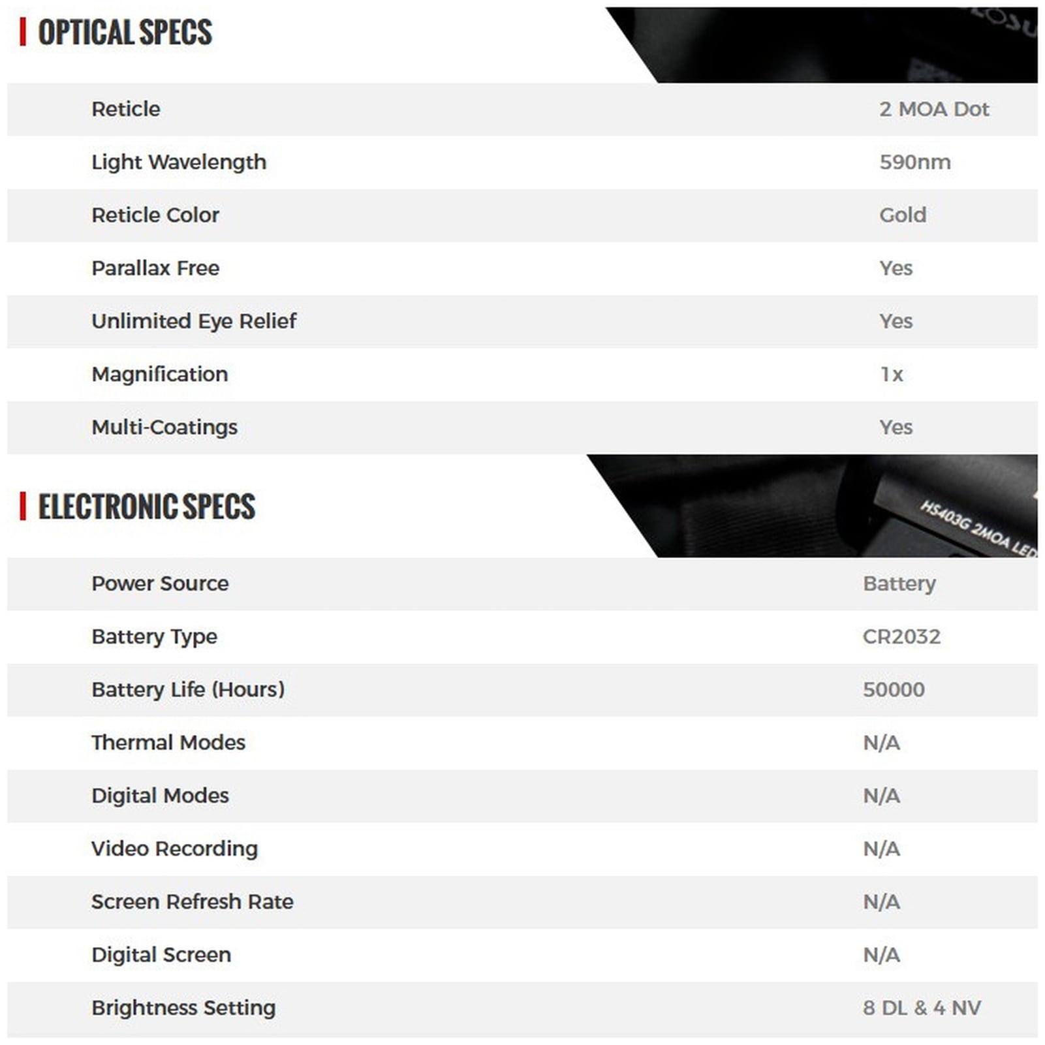Select the Screen Refresh Rate label
The height and width of the screenshot is (1045, 1045).
pyautogui.click(x=193, y=902)
